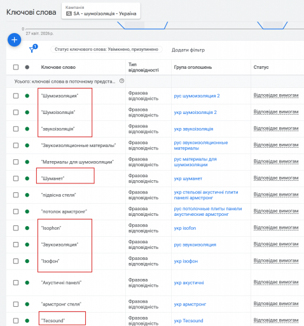Open ad group укр армстронг
The width and height of the screenshot is (304, 326).
pyautogui.click(x=190, y=304)
